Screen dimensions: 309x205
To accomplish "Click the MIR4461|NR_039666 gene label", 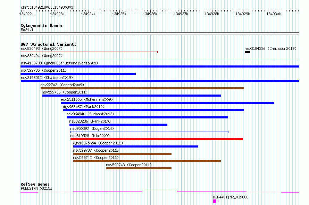I will point(231,197).
